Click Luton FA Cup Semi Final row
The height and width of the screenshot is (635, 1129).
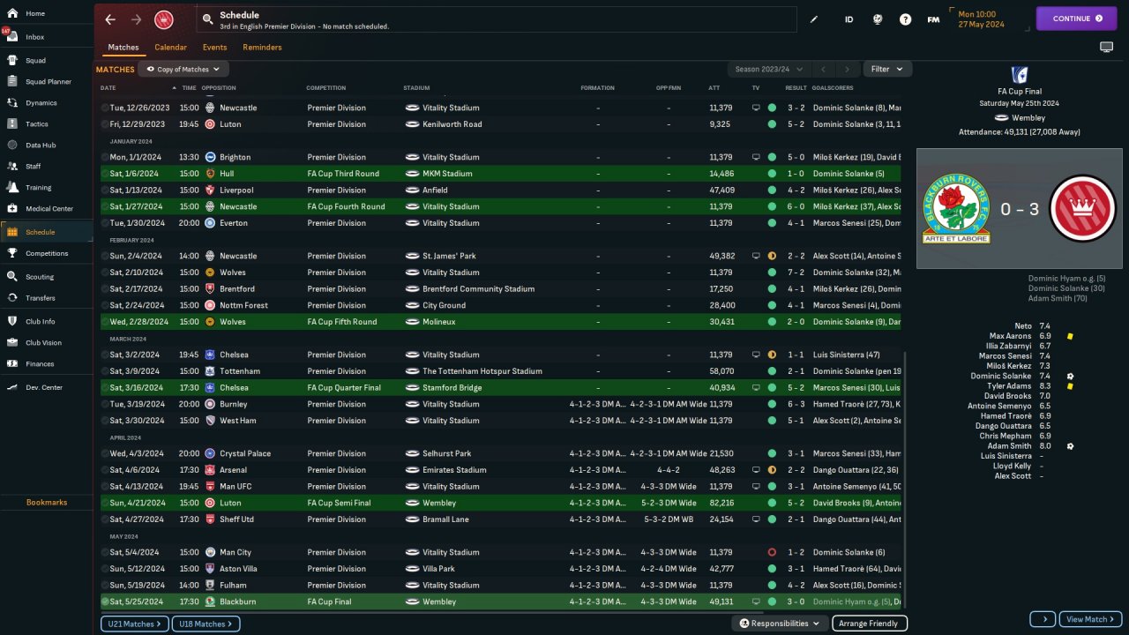click(501, 503)
